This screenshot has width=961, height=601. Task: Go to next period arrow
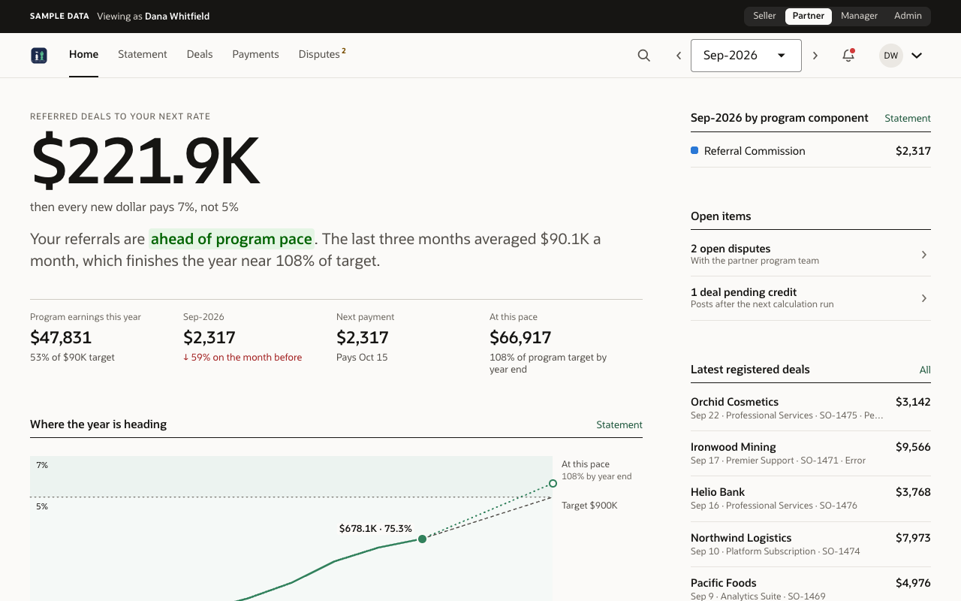click(815, 56)
